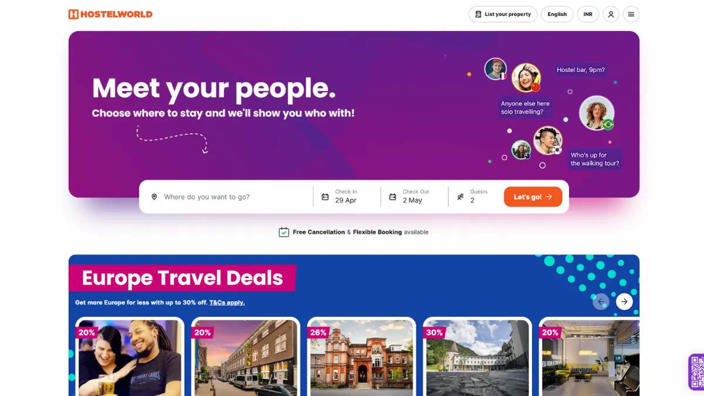Open the Check Out date 2 May picker
This screenshot has height=396, width=704.
click(414, 197)
